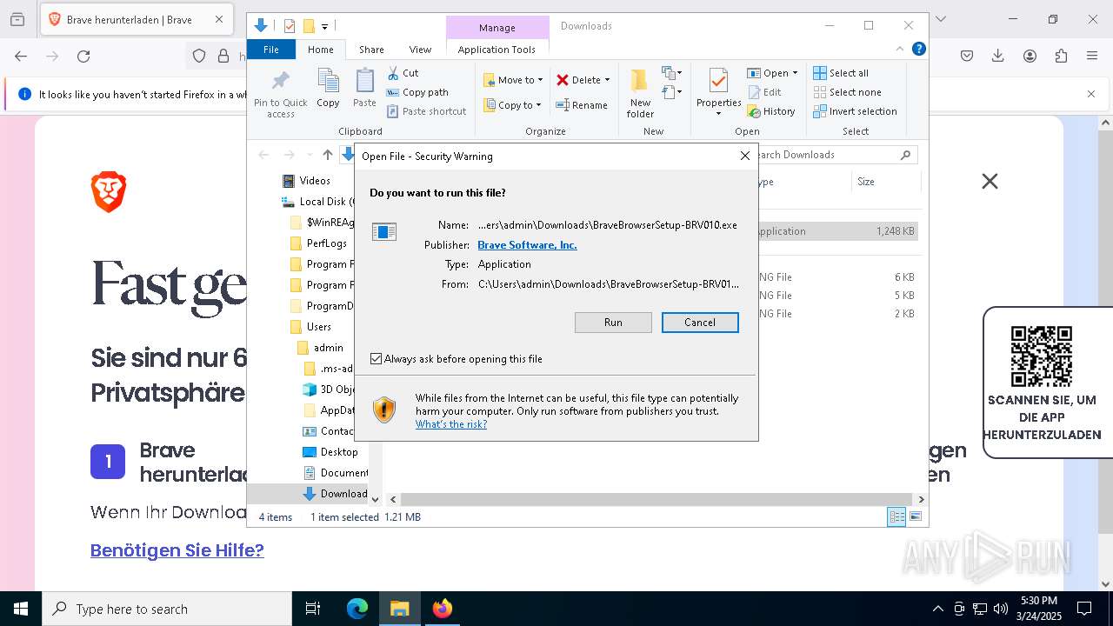The height and width of the screenshot is (626, 1113).
Task: Open Firefox extensions puzzle icon
Action: [1061, 57]
